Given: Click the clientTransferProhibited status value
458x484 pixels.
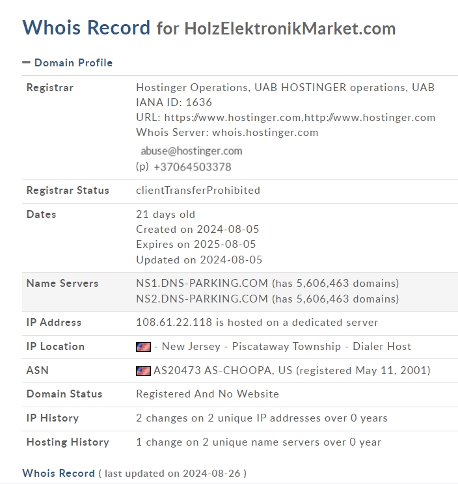Looking at the screenshot, I should [x=198, y=191].
